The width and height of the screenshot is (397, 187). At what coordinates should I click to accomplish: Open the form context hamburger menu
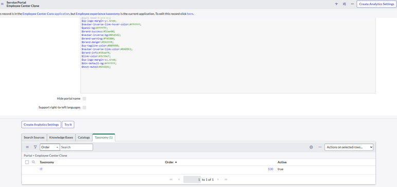pos(2,4)
